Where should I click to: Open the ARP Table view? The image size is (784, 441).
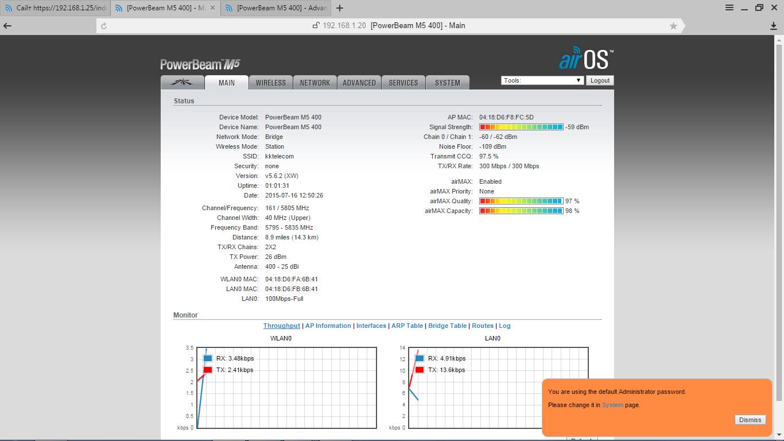407,326
